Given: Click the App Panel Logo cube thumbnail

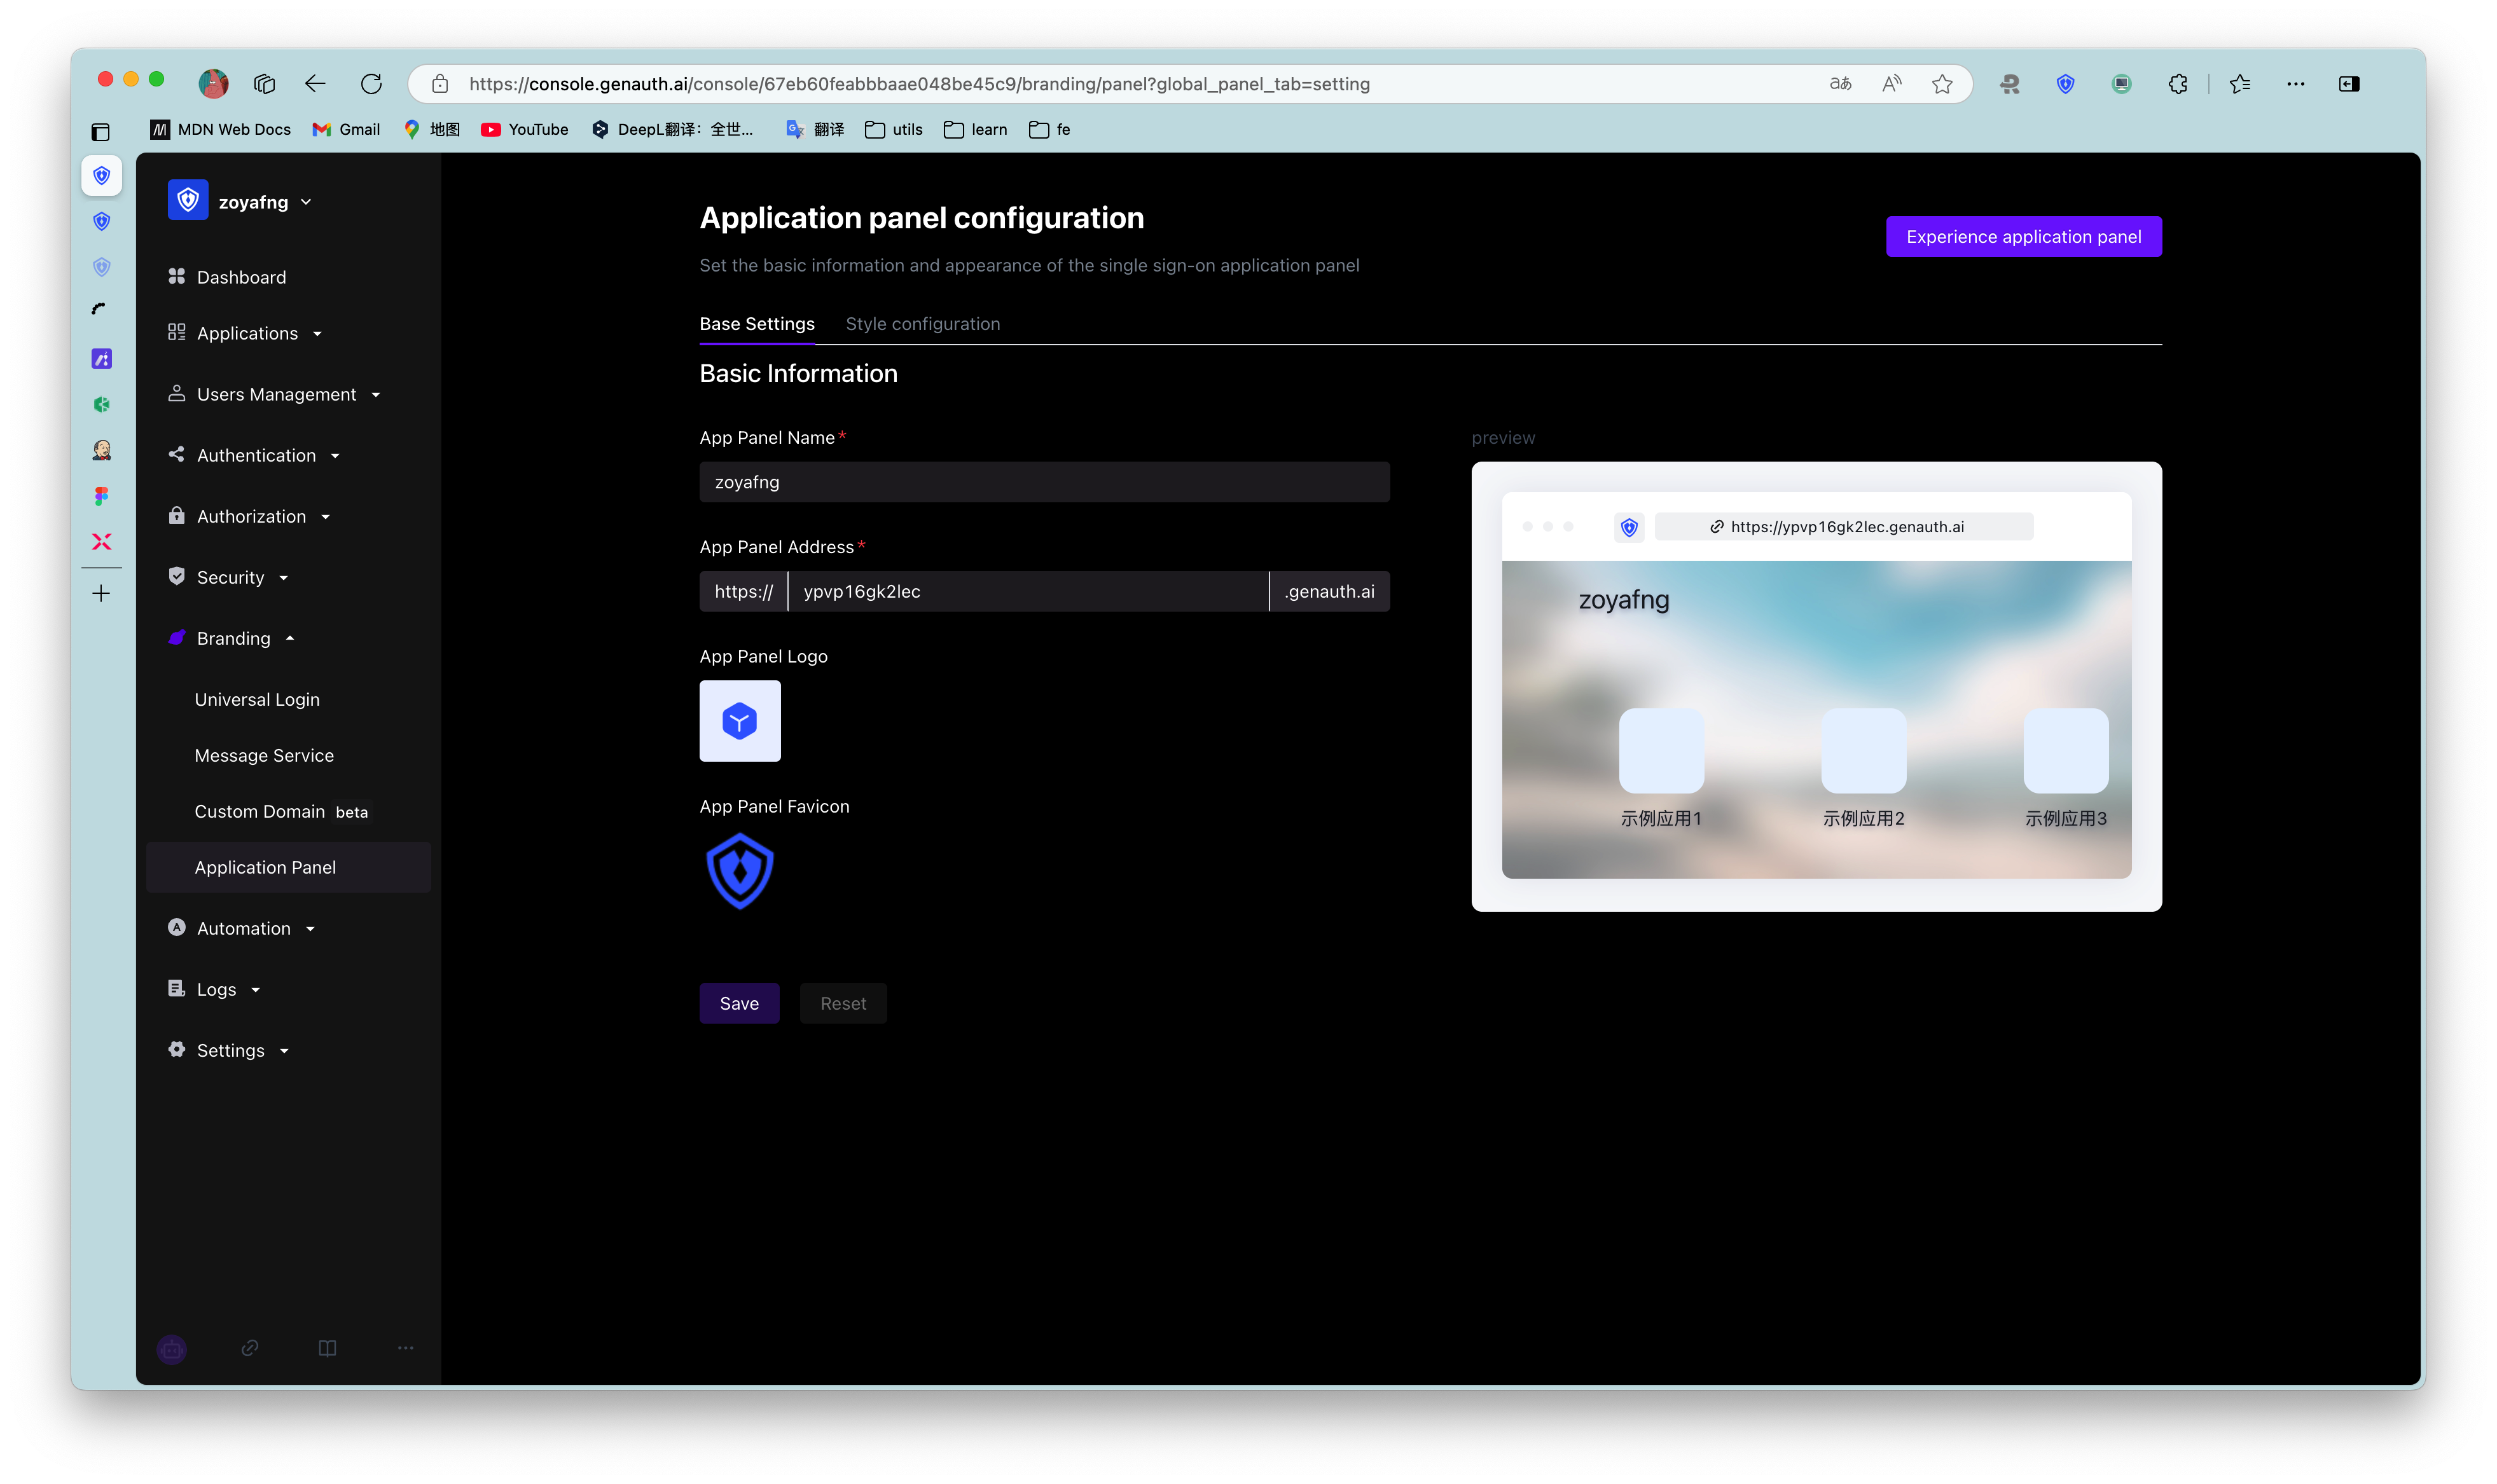Looking at the screenshot, I should coord(739,721).
